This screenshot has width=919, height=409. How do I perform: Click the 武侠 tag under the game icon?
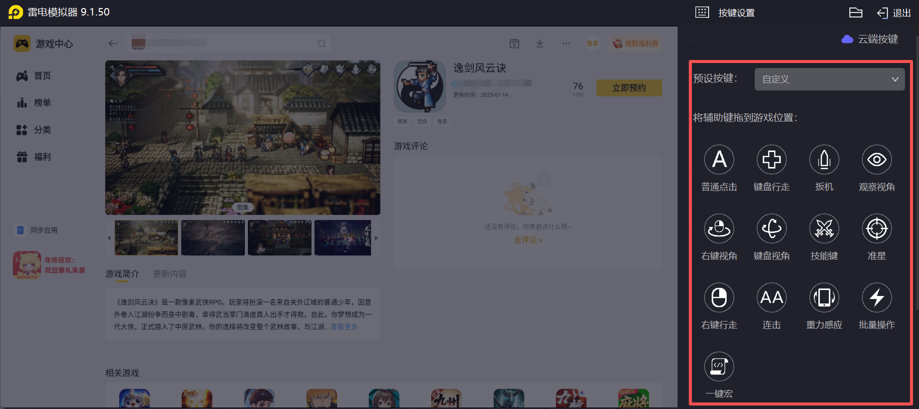coord(422,121)
